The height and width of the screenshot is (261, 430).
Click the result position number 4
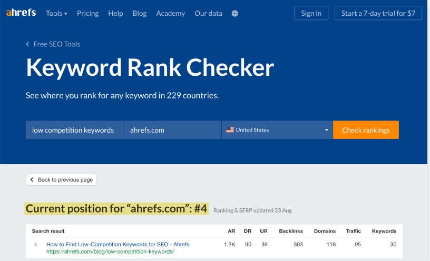pos(35,245)
